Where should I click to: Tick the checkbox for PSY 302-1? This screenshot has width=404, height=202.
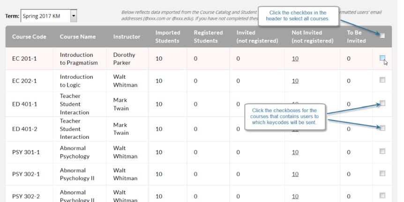[382, 173]
